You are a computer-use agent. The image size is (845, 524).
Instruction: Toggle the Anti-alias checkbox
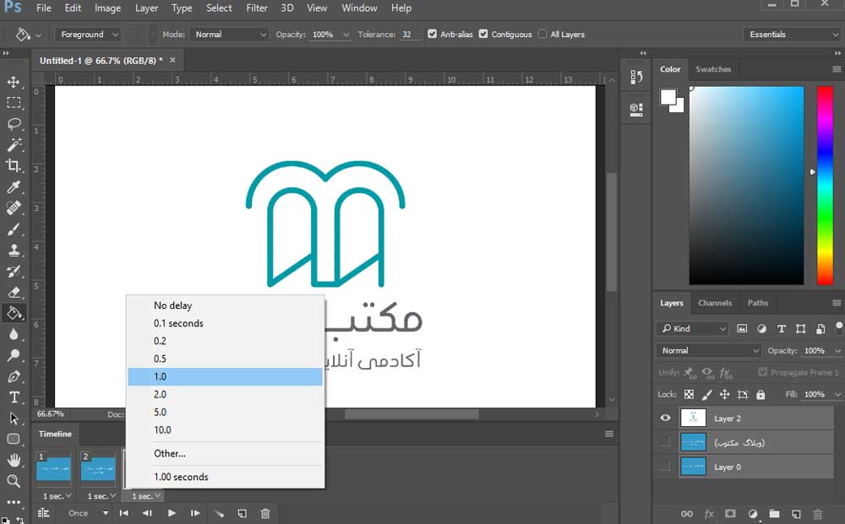coord(432,34)
